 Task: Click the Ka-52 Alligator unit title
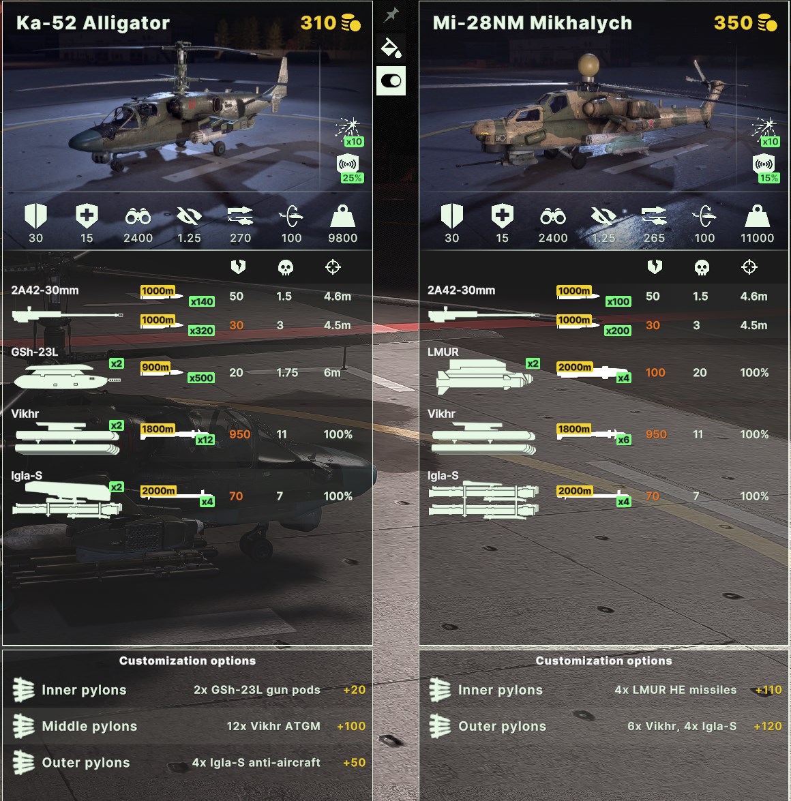93,23
